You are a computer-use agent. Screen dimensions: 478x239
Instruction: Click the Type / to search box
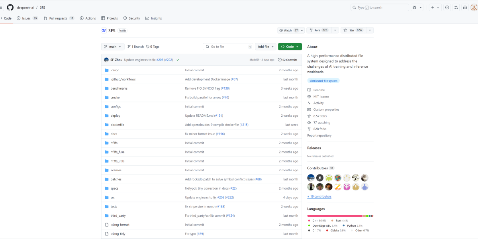pyautogui.click(x=380, y=7)
